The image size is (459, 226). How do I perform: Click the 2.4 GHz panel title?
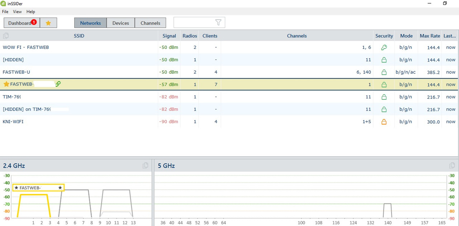coord(14,166)
